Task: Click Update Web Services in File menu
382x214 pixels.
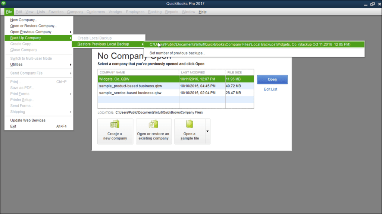Action: (39, 120)
